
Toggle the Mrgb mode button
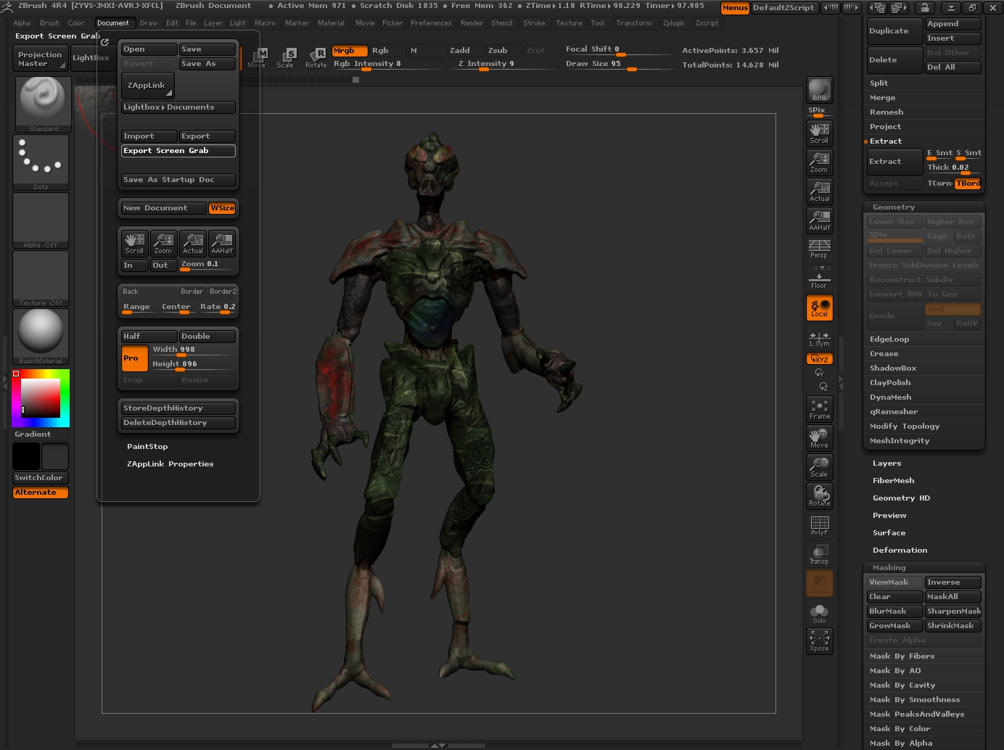pos(350,51)
